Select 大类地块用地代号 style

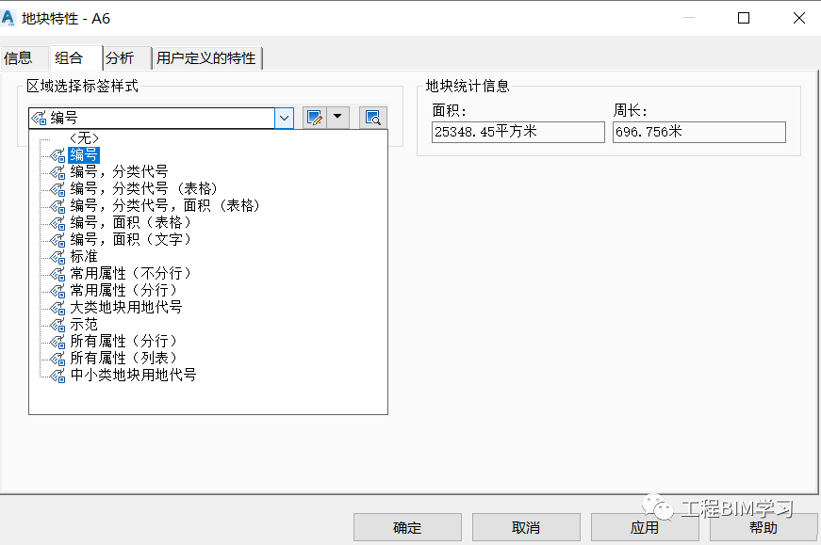(x=126, y=307)
